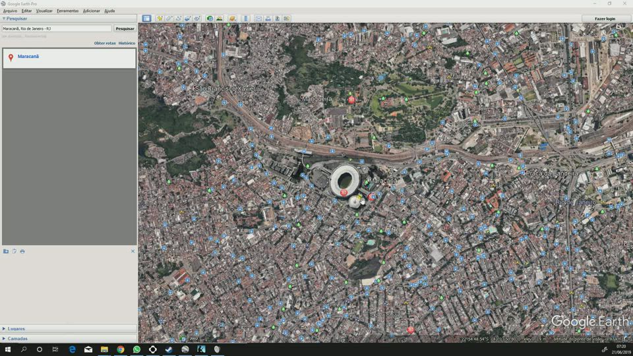The height and width of the screenshot is (356, 633).
Task: Open the Visualizar menu
Action: pos(44,11)
